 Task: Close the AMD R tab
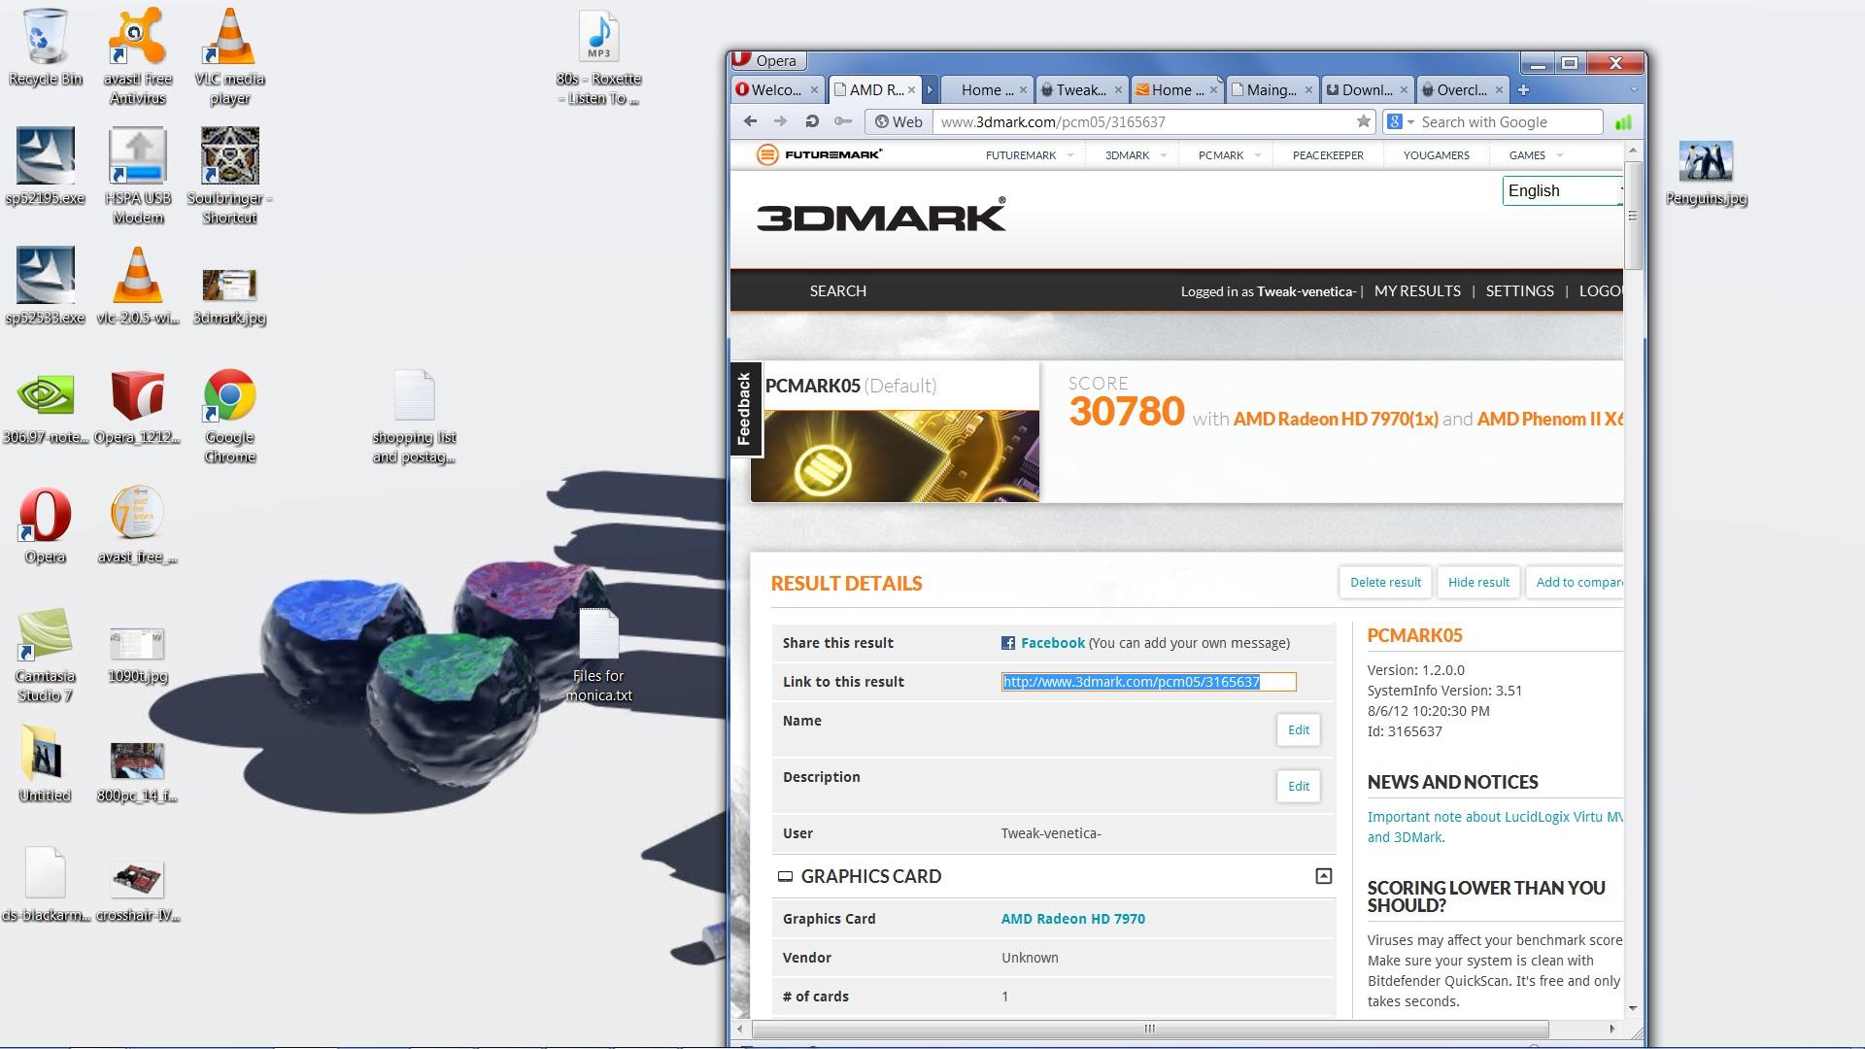coord(911,89)
